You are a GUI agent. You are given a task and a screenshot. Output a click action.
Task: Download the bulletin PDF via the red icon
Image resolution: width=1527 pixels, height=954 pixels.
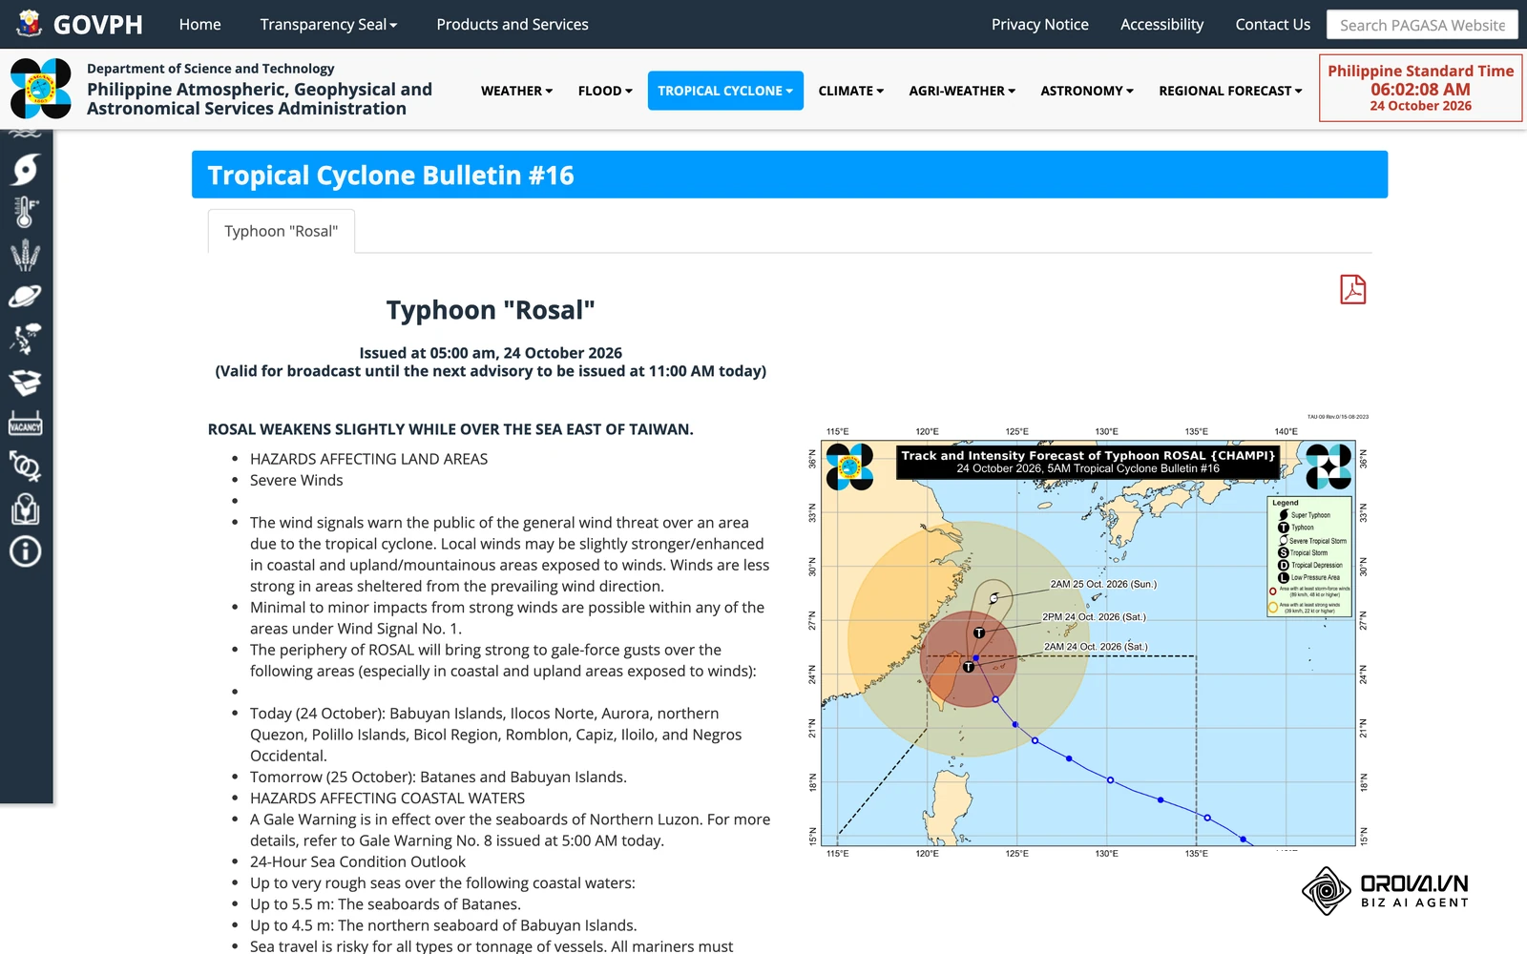click(x=1352, y=289)
